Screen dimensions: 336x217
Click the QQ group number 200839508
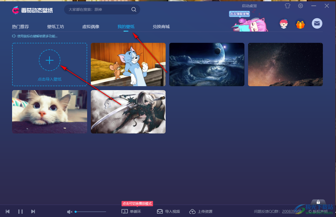(292, 211)
